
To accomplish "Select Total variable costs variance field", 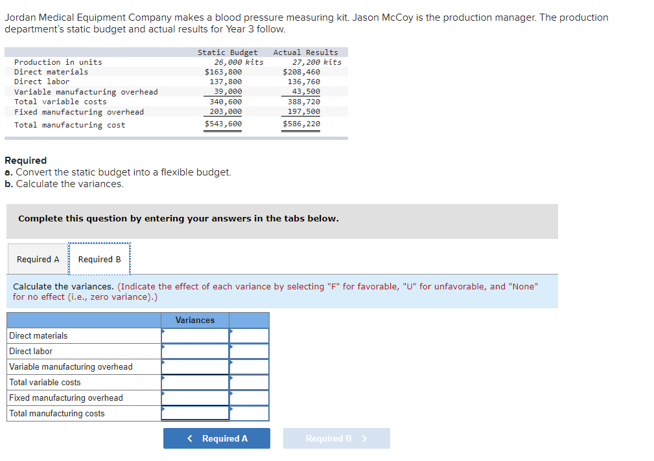I will point(195,382).
